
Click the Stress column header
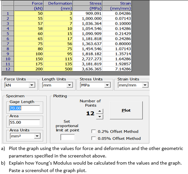click(x=87, y=3)
